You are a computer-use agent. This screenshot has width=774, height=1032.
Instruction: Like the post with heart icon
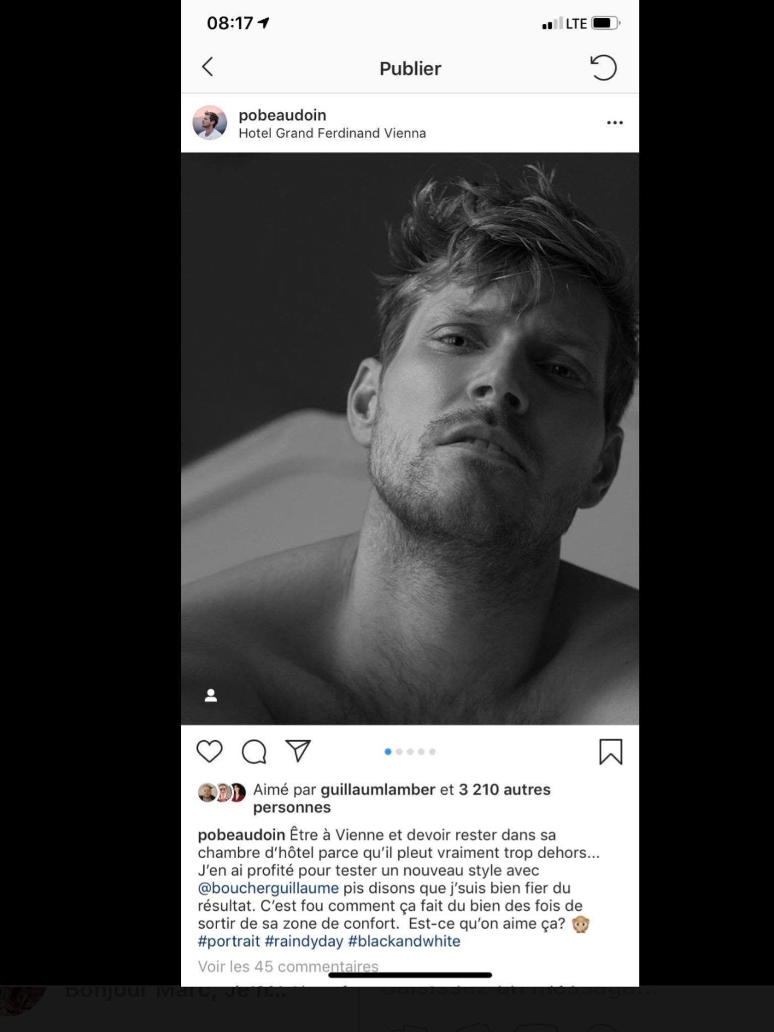click(209, 751)
